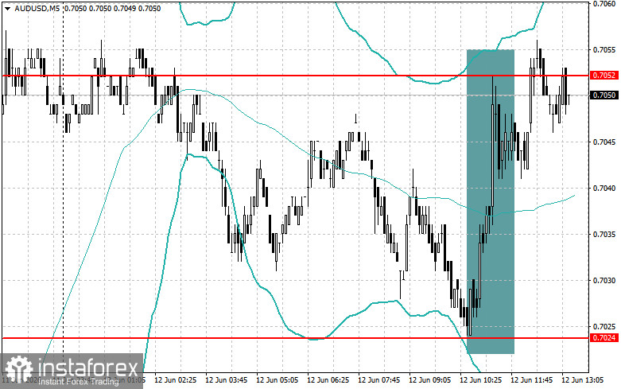Click the 12 Jun 09:05 time label
621x389 pixels.
pyautogui.click(x=429, y=380)
